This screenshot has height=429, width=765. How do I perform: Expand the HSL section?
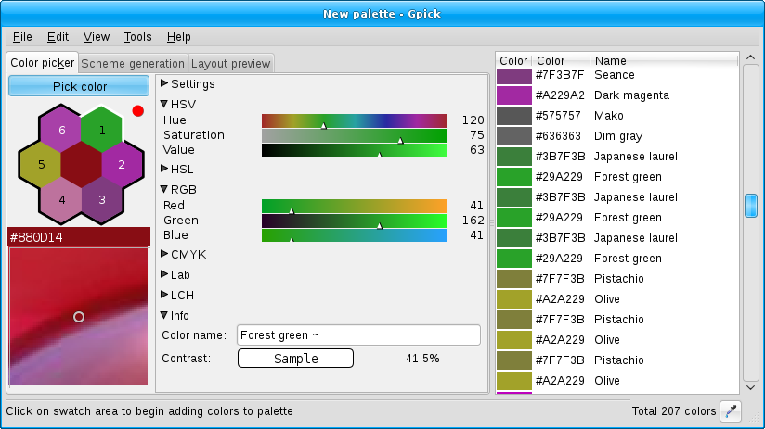click(164, 170)
